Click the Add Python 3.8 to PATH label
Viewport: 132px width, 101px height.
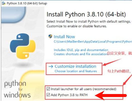point(69,95)
